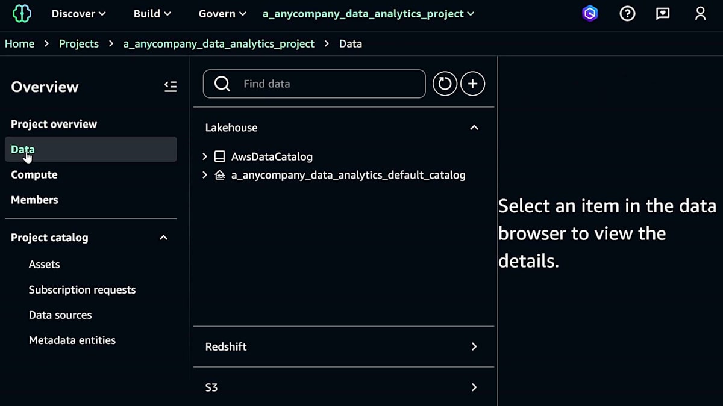Open the Build dropdown menu
723x406 pixels.
click(x=152, y=14)
